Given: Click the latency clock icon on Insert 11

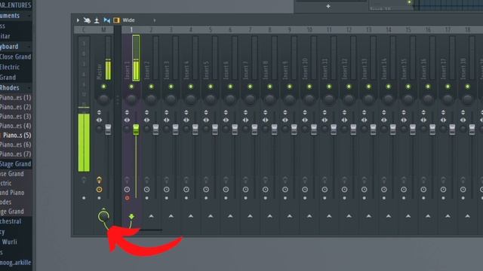Looking at the screenshot, I should [325, 190].
